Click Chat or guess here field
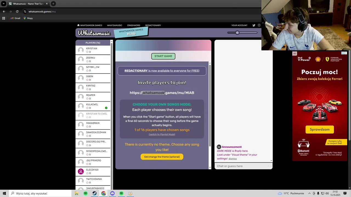 pyautogui.click(x=243, y=166)
